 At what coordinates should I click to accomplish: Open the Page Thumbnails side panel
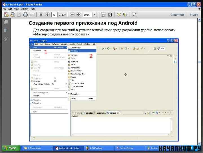pos(6,22)
